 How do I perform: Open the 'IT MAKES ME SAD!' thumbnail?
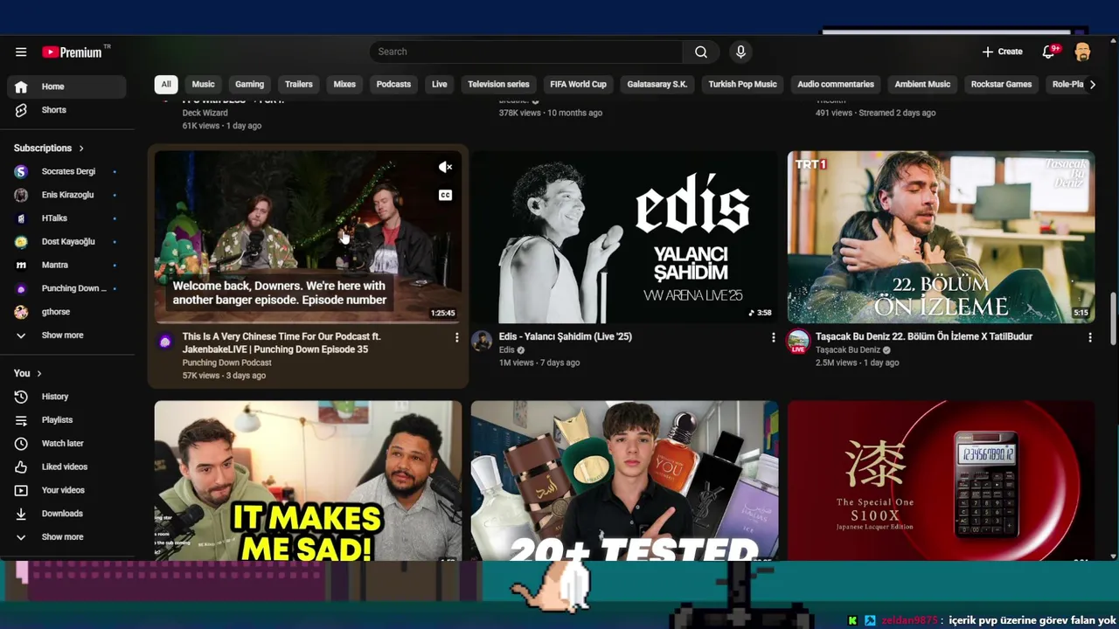coord(308,480)
